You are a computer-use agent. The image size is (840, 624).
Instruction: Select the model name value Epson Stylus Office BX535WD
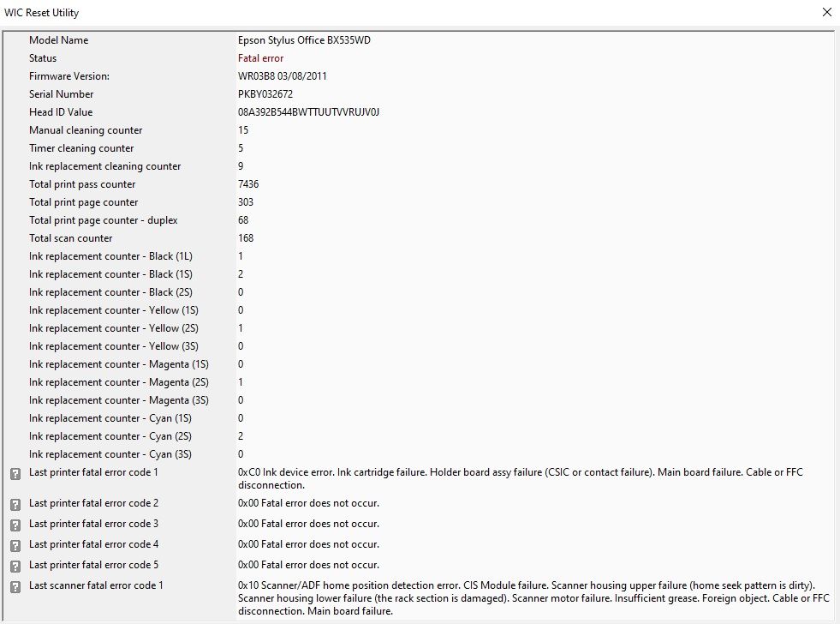[304, 40]
